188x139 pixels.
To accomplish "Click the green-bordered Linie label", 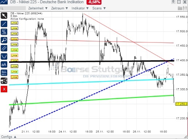I will pyautogui.click(x=14, y=50).
